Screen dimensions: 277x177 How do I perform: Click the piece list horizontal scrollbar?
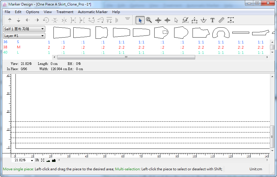(126, 57)
